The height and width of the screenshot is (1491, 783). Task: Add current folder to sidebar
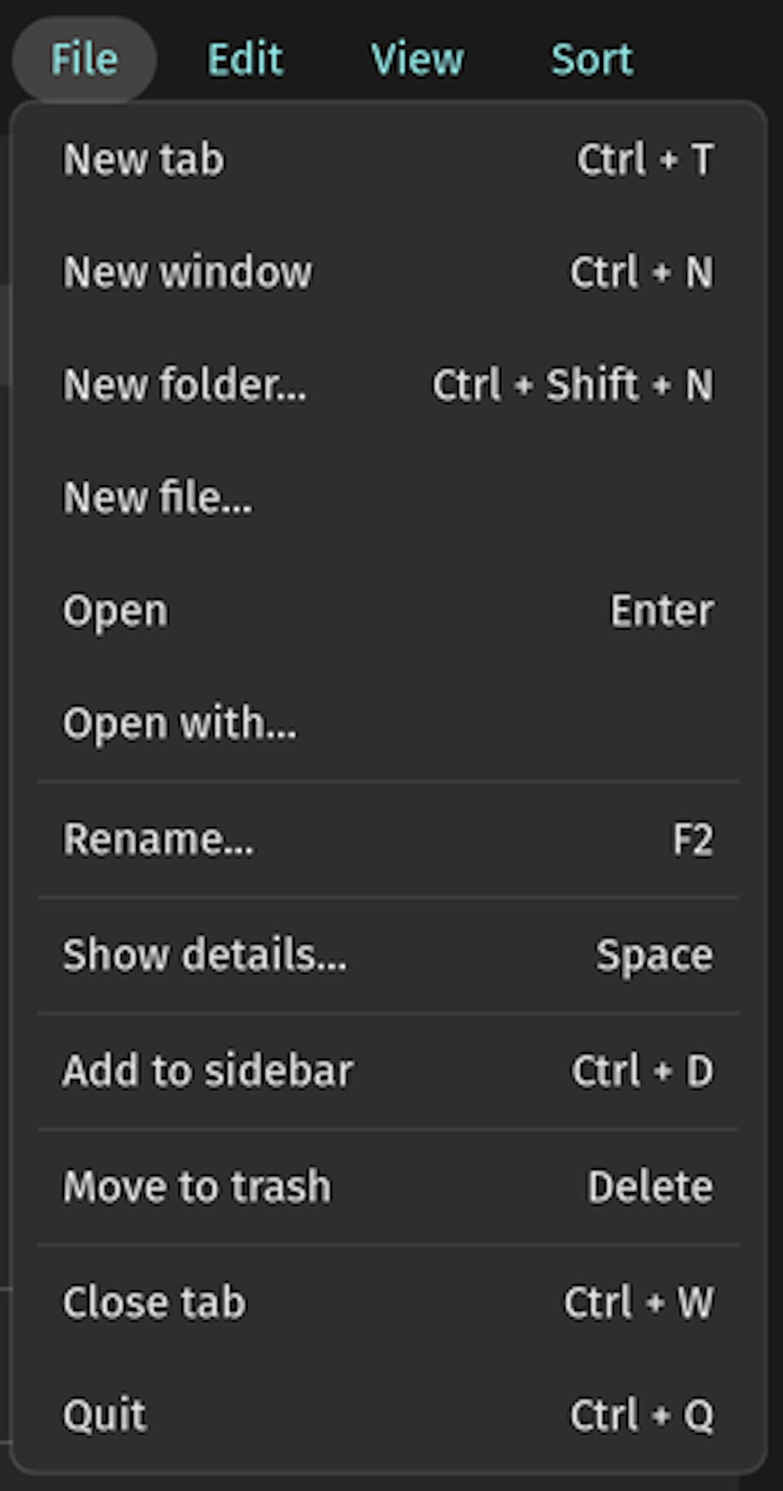[x=206, y=1068]
